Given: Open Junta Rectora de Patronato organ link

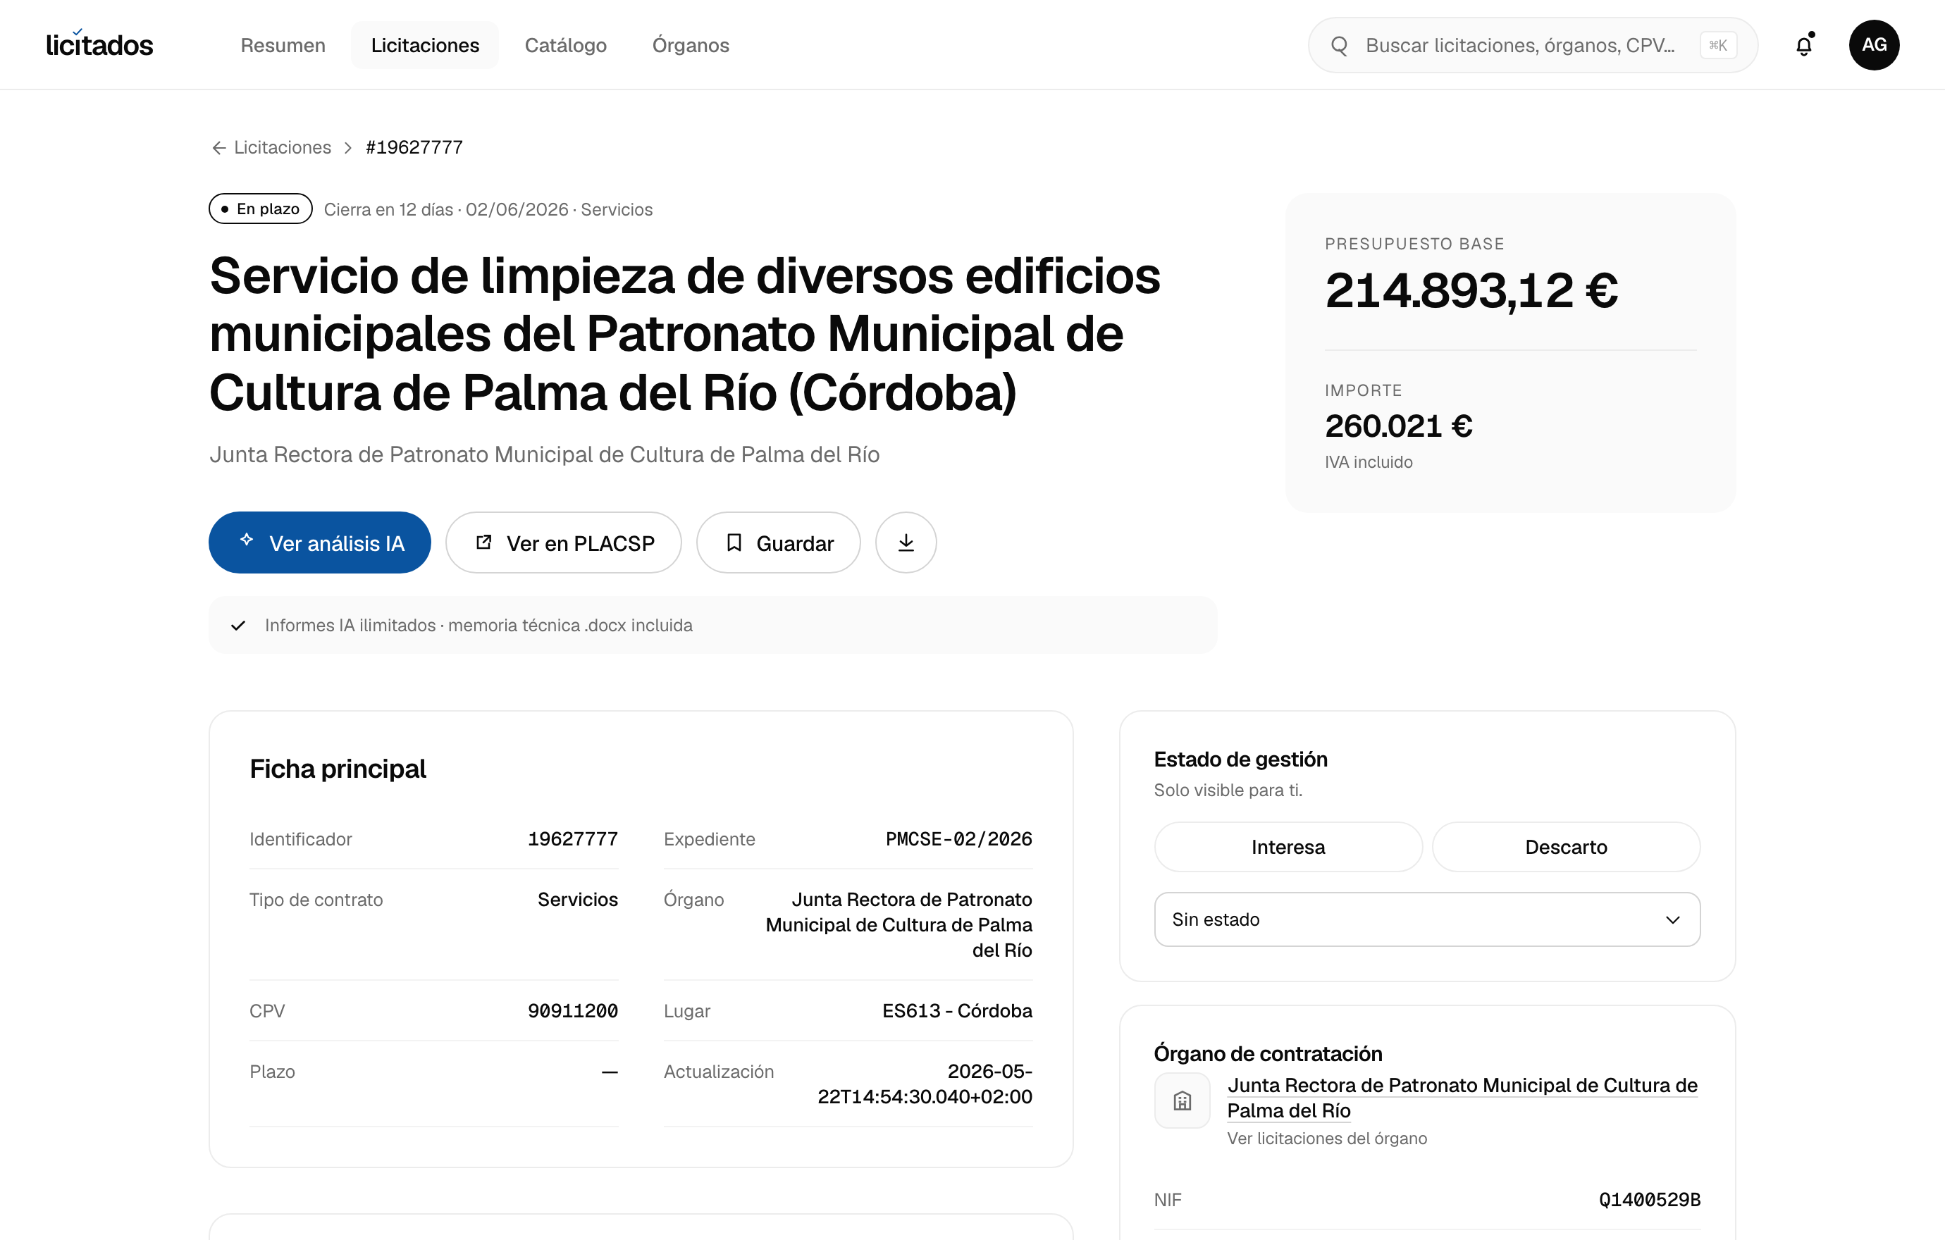Looking at the screenshot, I should 1462,1098.
